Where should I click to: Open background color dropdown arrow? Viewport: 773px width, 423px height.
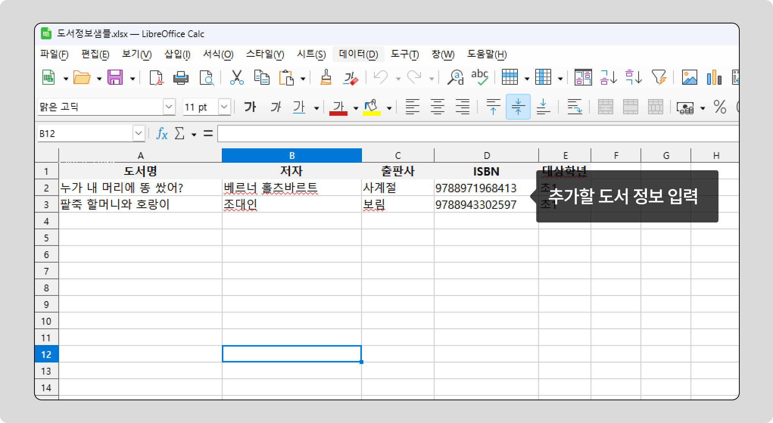pos(389,108)
